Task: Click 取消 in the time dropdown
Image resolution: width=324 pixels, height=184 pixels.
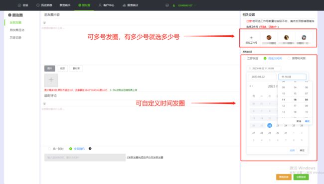Action: pyautogui.click(x=299, y=121)
